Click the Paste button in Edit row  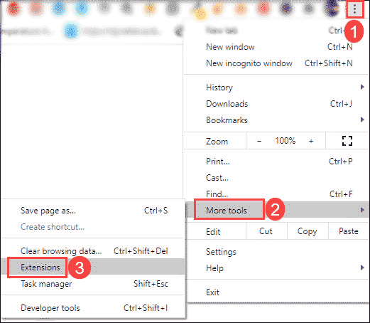[x=349, y=231]
